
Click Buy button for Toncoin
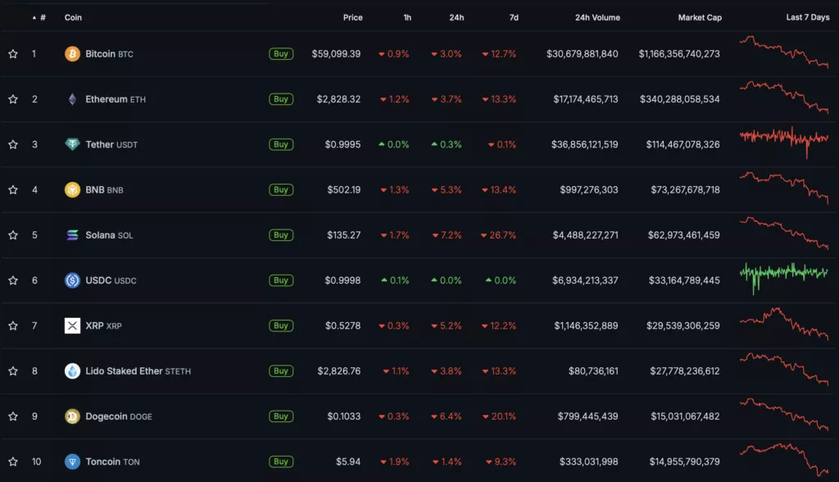[x=281, y=462]
